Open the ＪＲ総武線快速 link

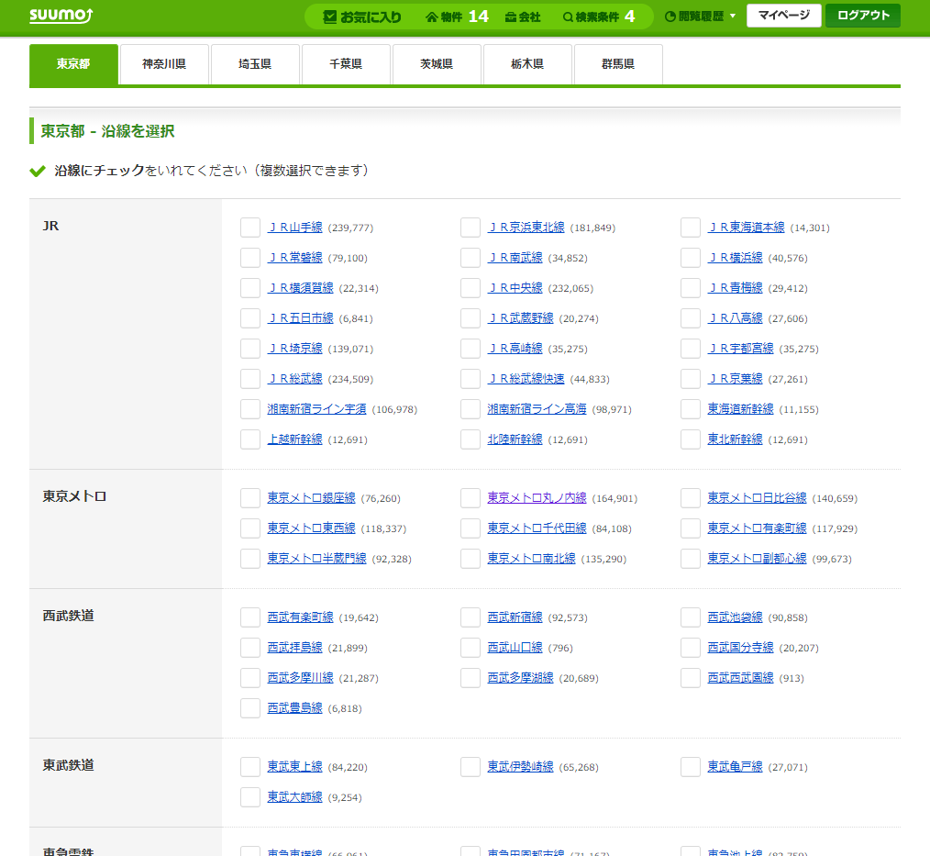[526, 379]
